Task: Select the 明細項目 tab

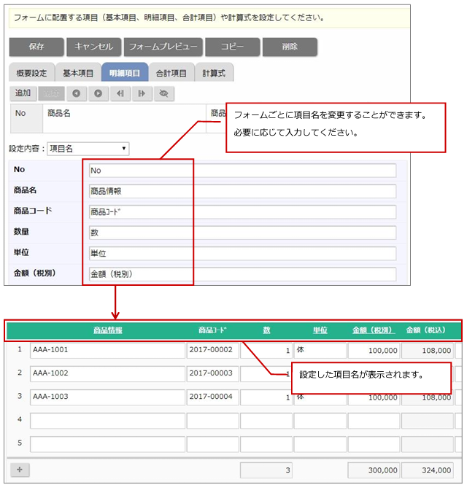Action: click(125, 73)
